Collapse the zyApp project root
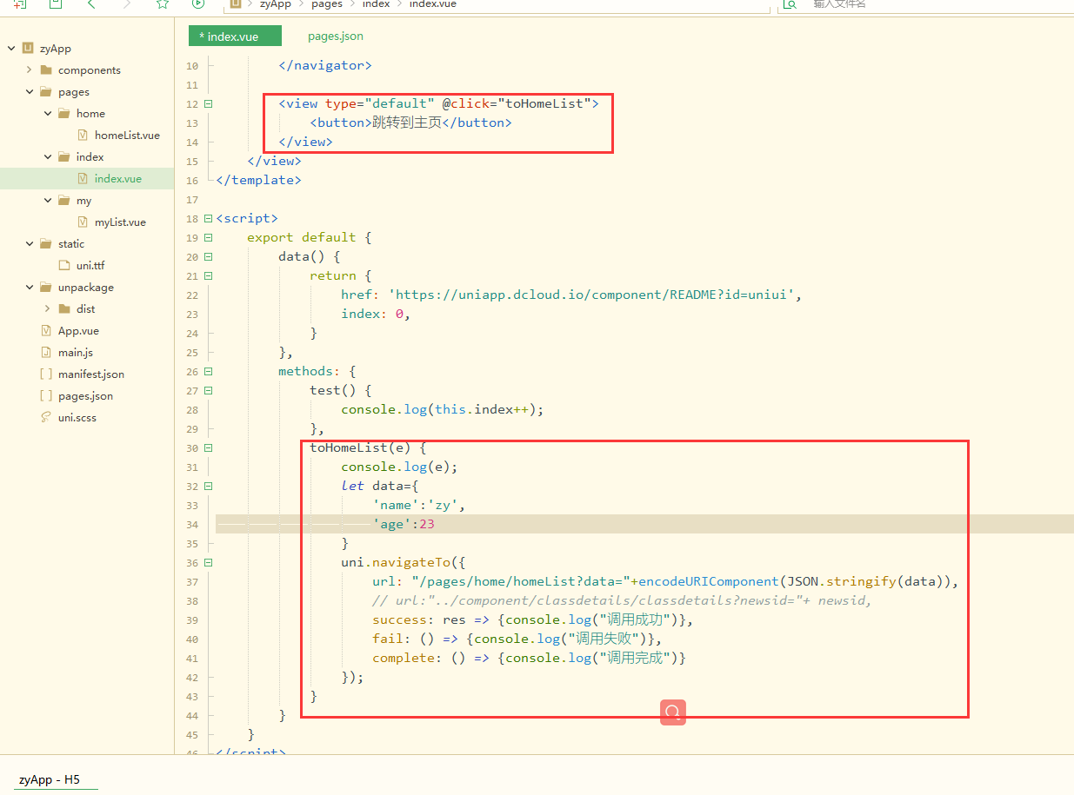The image size is (1074, 795). pyautogui.click(x=11, y=49)
